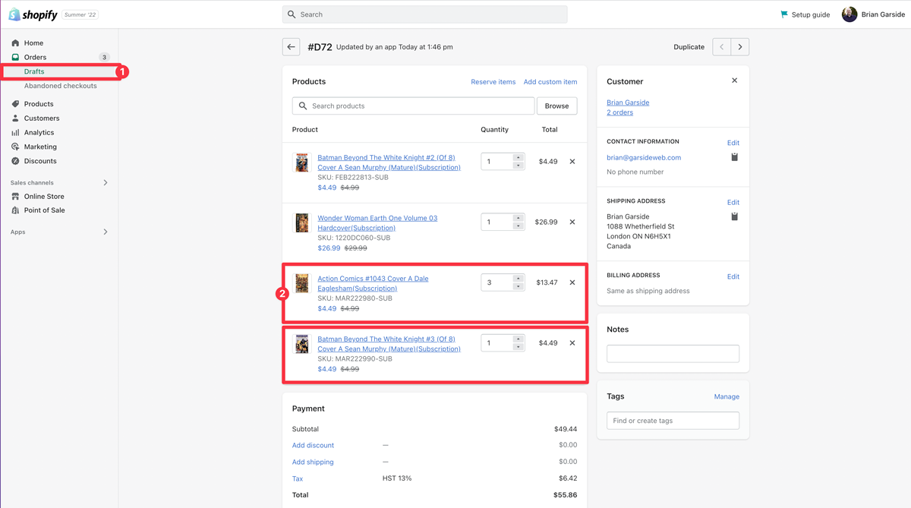Open Orders in the sidebar
911x508 pixels.
(35, 57)
